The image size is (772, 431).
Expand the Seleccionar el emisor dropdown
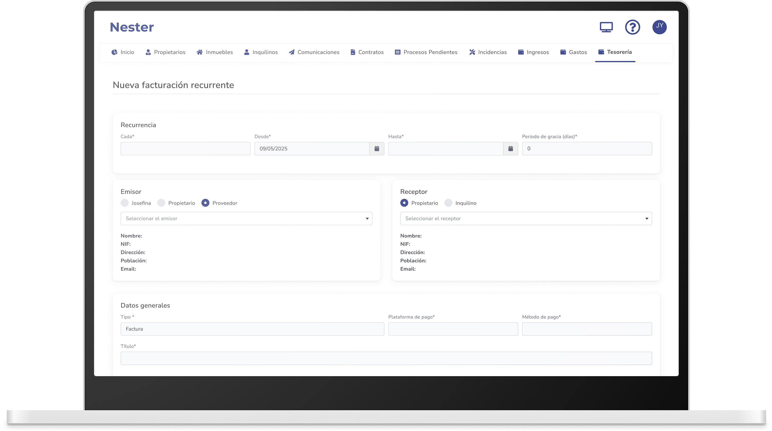[x=246, y=218]
